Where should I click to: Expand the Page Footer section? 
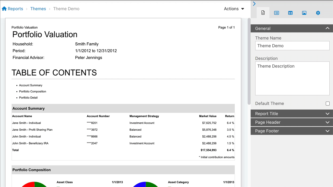tap(292, 131)
